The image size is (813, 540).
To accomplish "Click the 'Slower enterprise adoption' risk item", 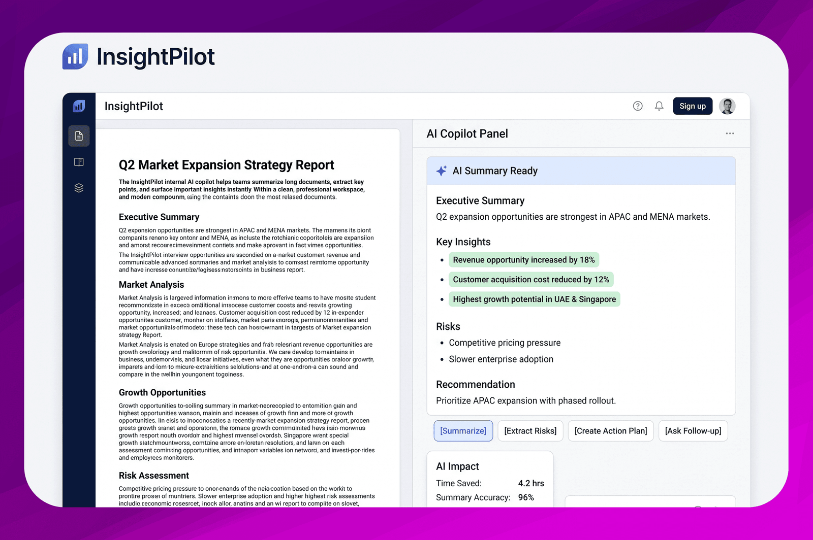I will (501, 359).
